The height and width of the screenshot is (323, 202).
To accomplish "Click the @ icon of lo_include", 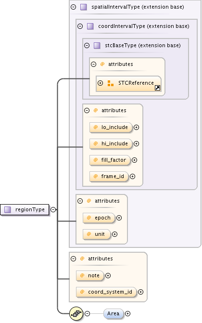I will (96, 127).
